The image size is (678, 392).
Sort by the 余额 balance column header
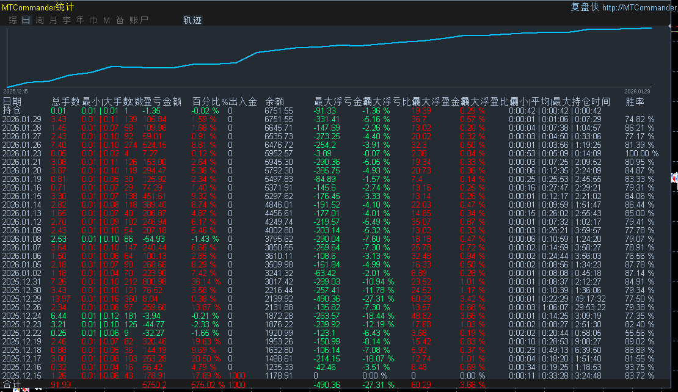[x=274, y=101]
